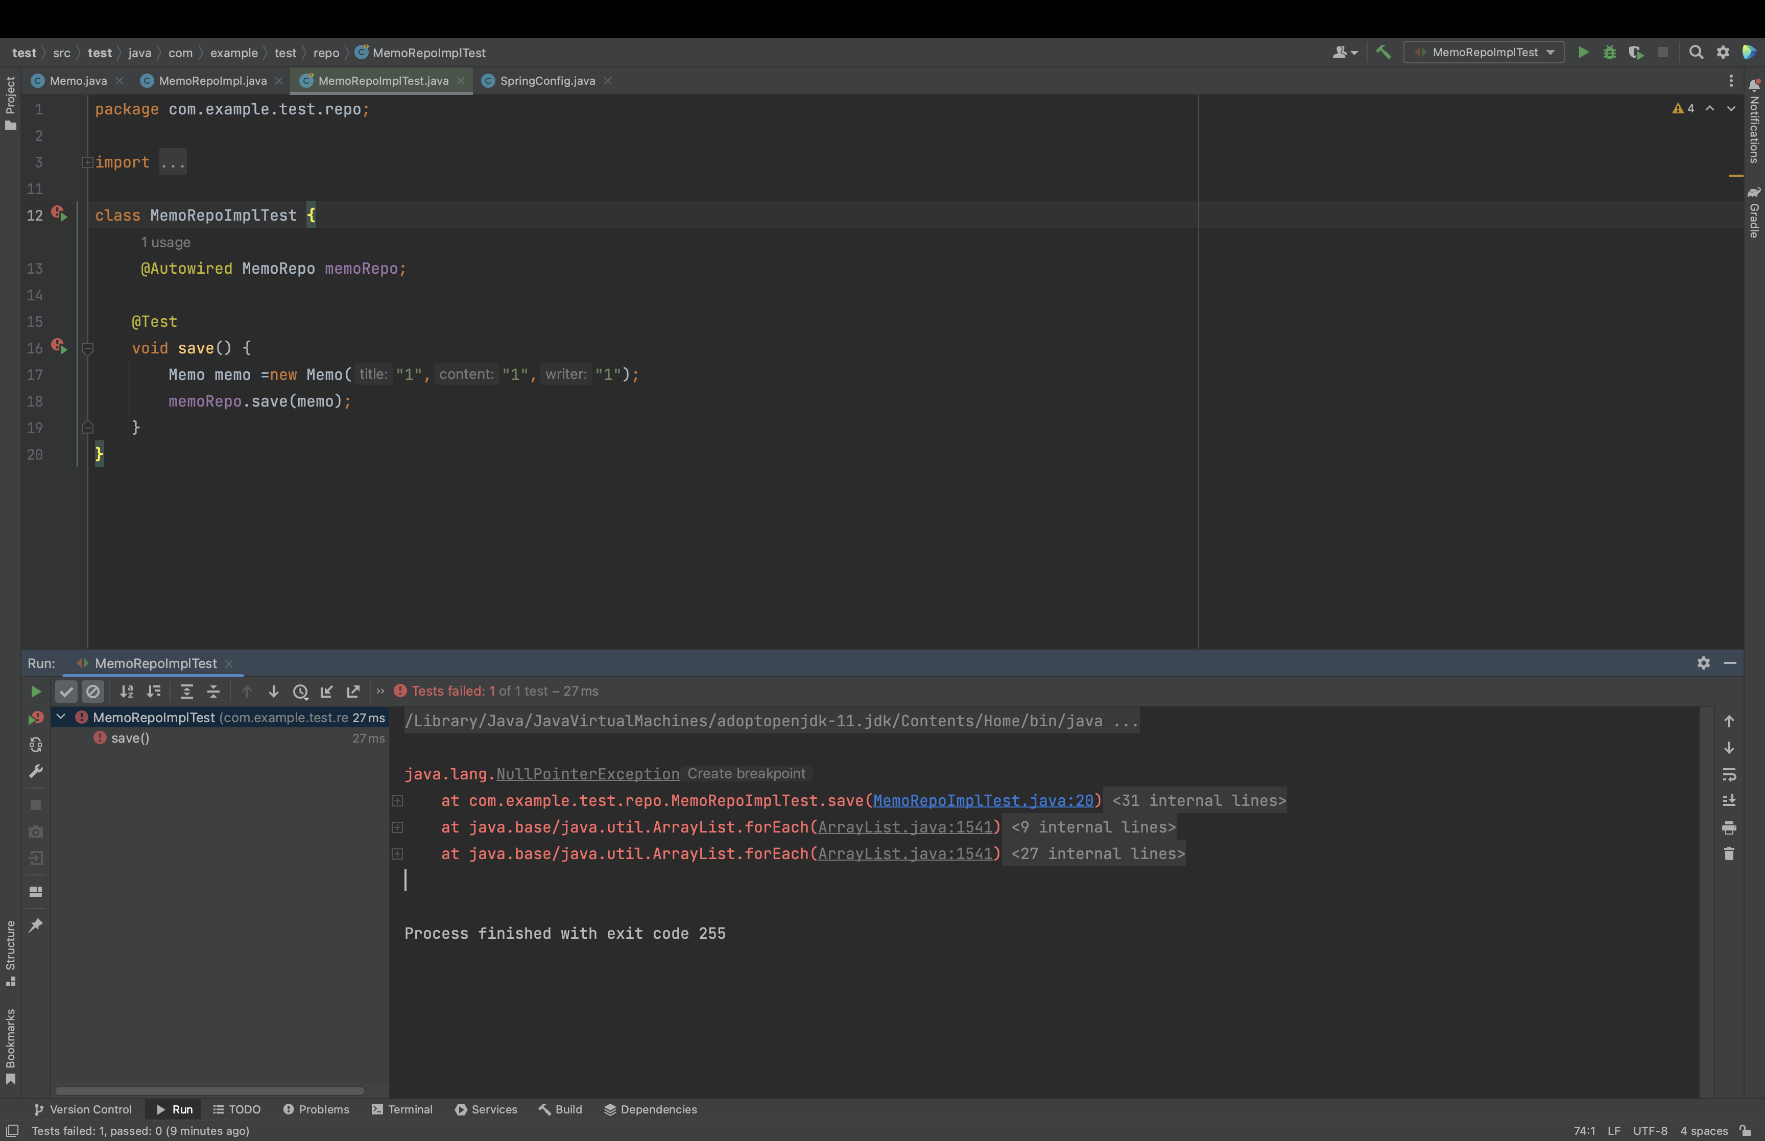Collapse all test tree nodes
Screen dimensions: 1765x1141
point(213,691)
